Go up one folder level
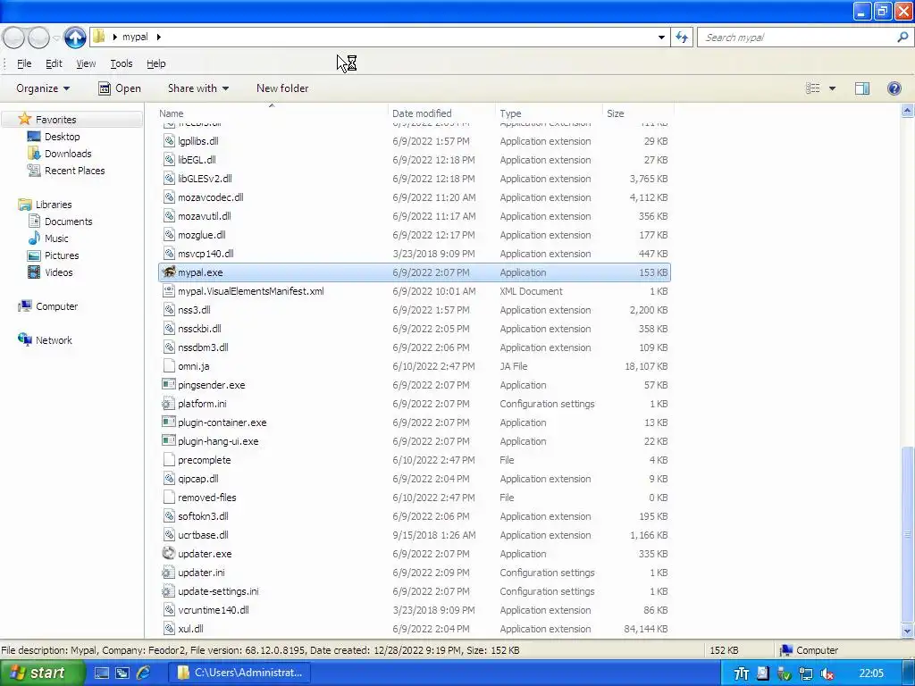 coord(75,38)
